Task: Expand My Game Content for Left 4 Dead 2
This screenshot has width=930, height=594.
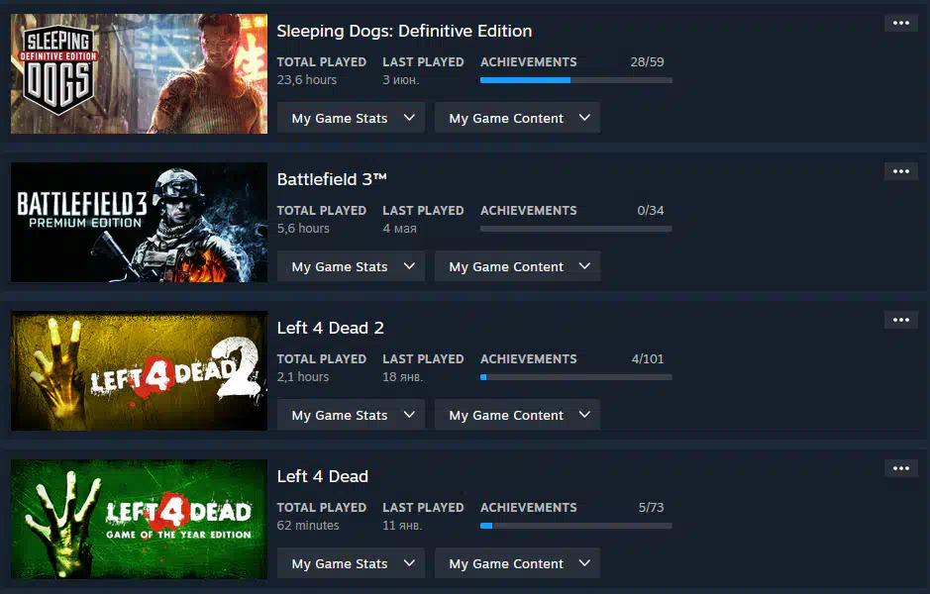Action: point(517,415)
